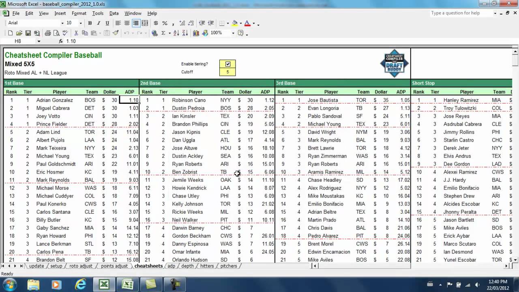Click the Copy icon
The image size is (519, 292).
85,33
